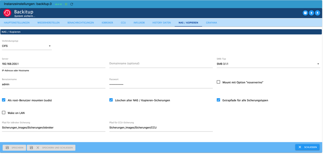The height and width of the screenshot is (154, 323).
Task: Click the IP-Adresse oder Hostname hint
Action: [x=15, y=71]
